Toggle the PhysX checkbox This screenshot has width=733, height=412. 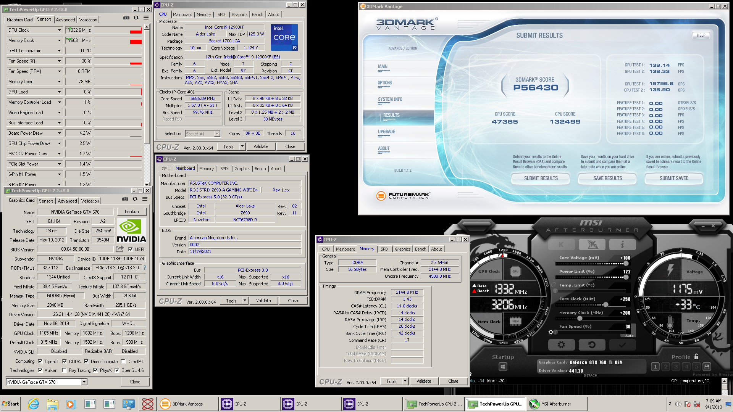coord(95,370)
